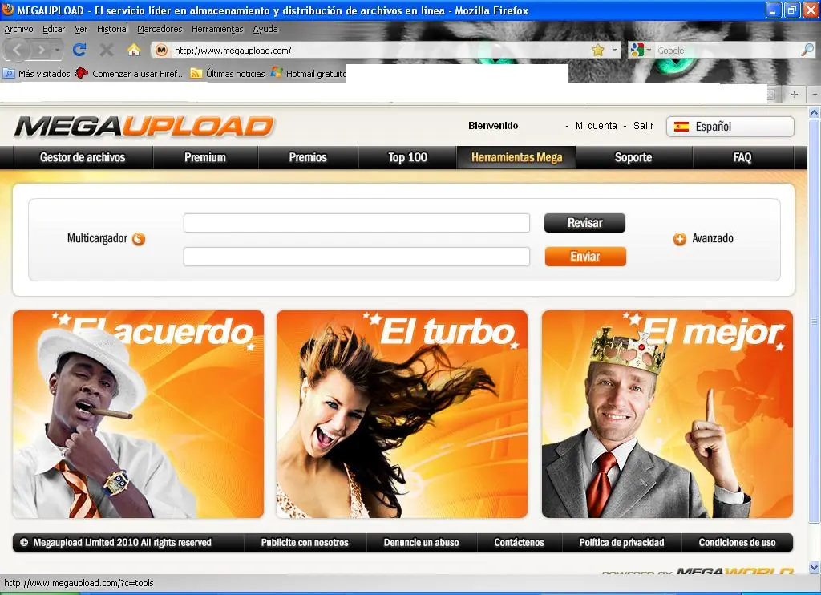This screenshot has width=821, height=595.
Task: Click the Contáctenos footer link
Action: point(519,543)
